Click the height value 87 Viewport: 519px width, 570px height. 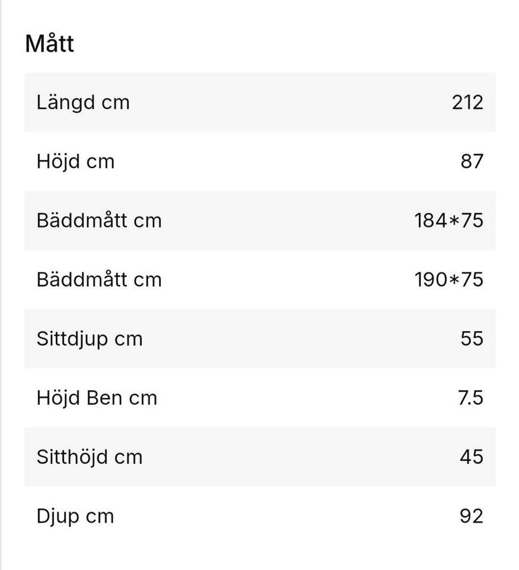tap(472, 161)
